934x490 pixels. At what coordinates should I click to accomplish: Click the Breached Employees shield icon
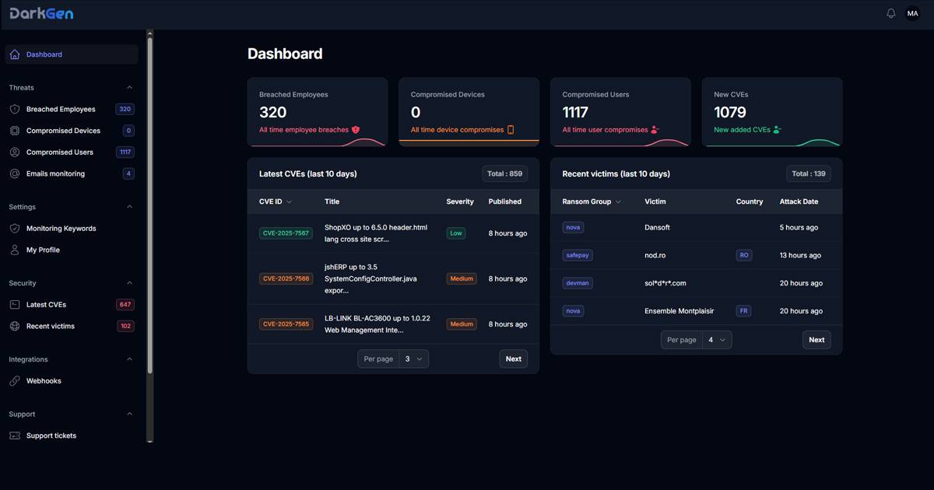click(15, 110)
